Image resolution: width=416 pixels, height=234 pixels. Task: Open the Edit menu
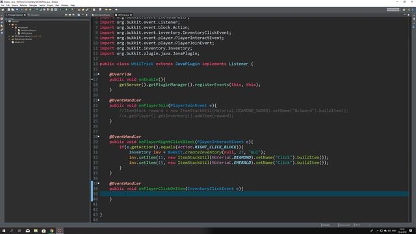coord(8,5)
